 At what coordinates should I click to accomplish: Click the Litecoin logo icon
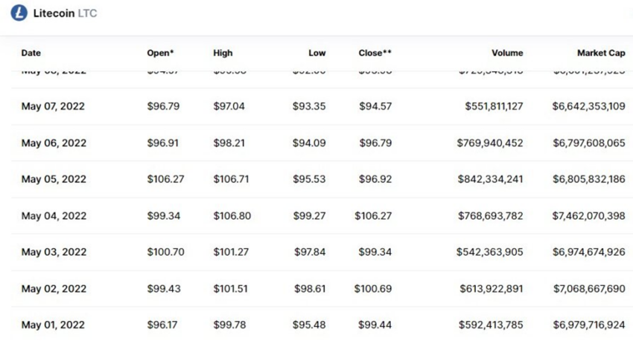(19, 13)
